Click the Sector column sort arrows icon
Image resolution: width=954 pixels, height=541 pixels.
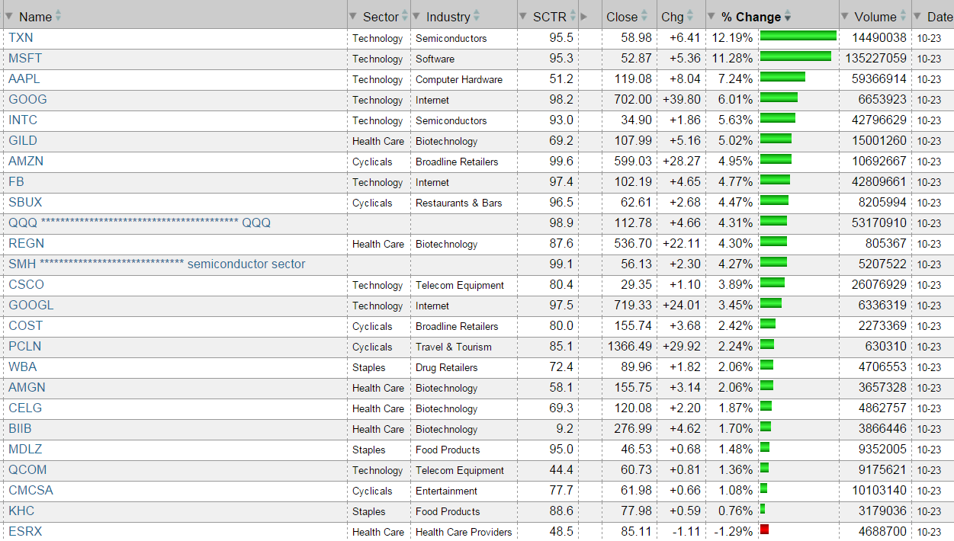[405, 16]
